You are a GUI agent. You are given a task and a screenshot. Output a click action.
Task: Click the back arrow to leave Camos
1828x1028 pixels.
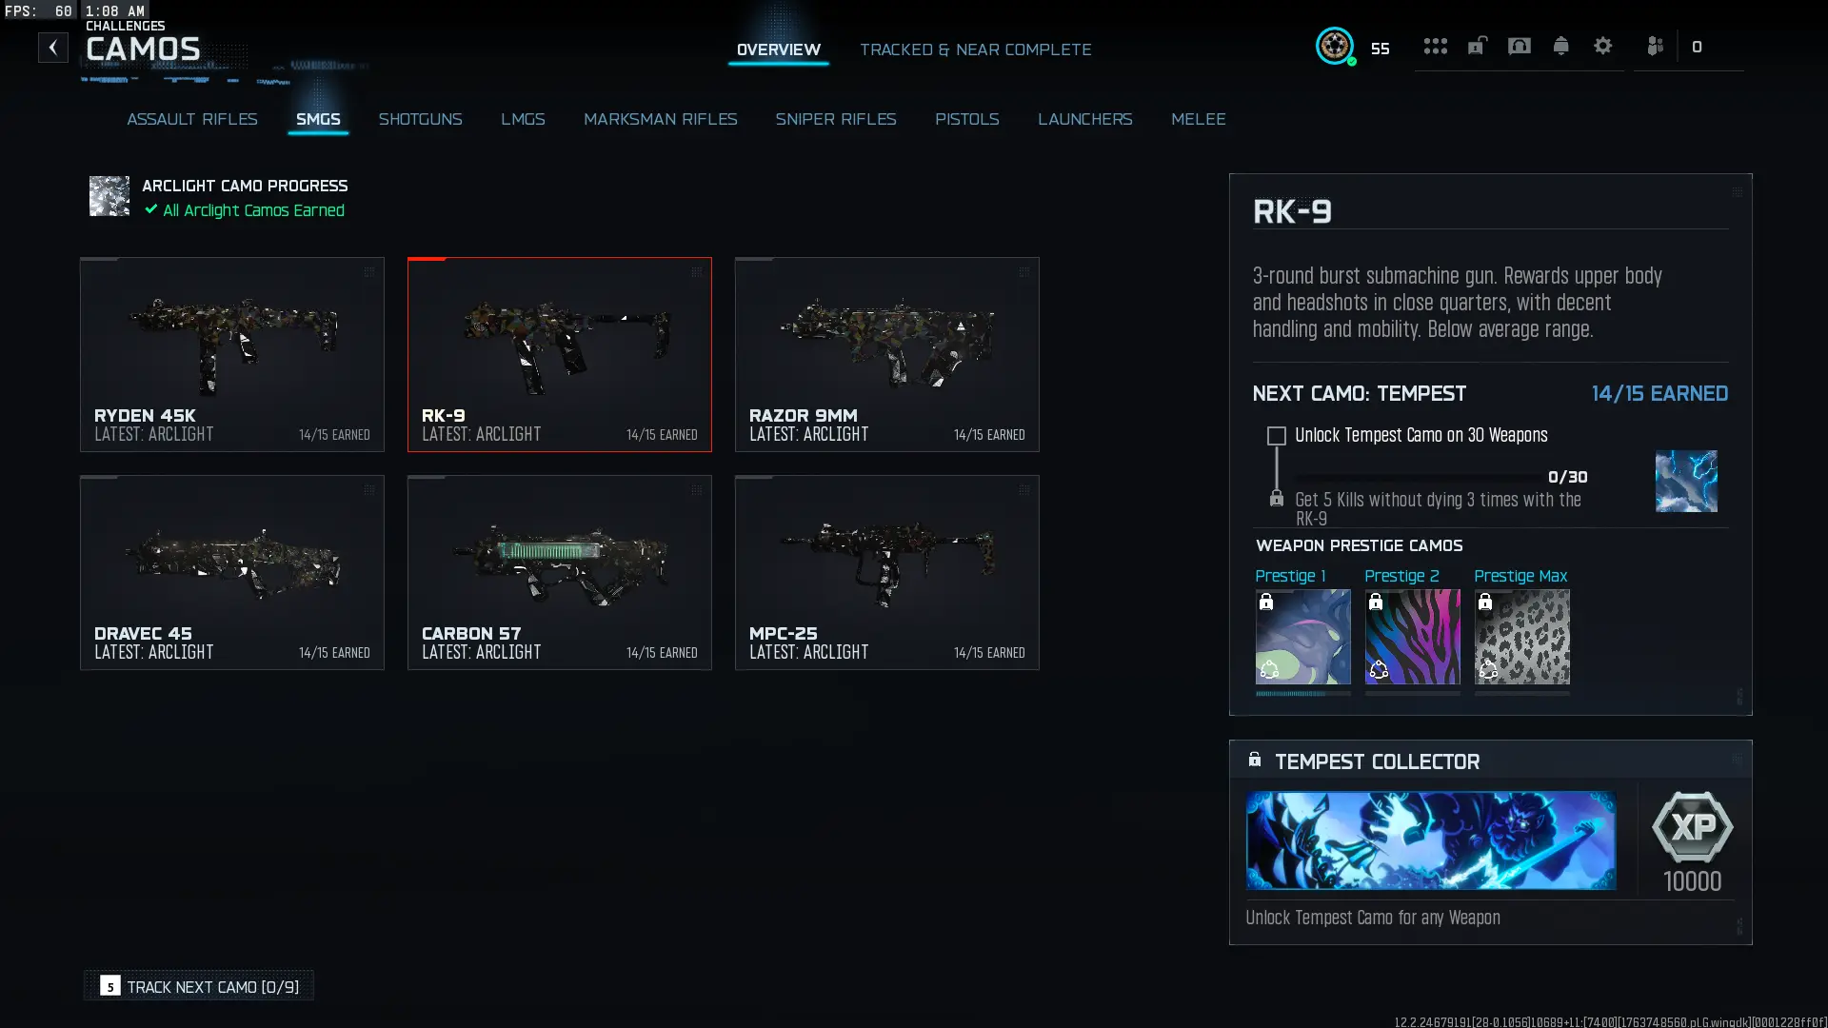click(x=52, y=47)
